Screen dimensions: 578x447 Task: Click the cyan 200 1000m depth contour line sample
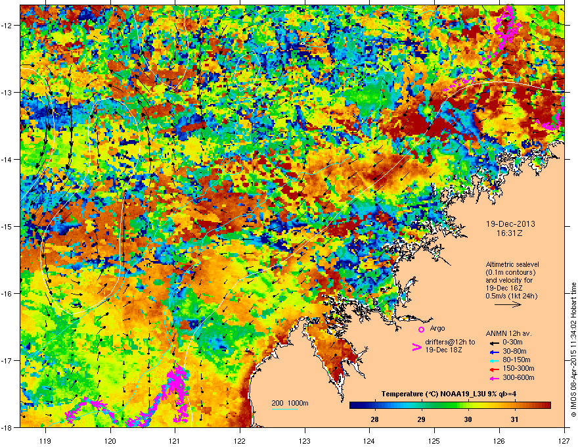(x=285, y=409)
